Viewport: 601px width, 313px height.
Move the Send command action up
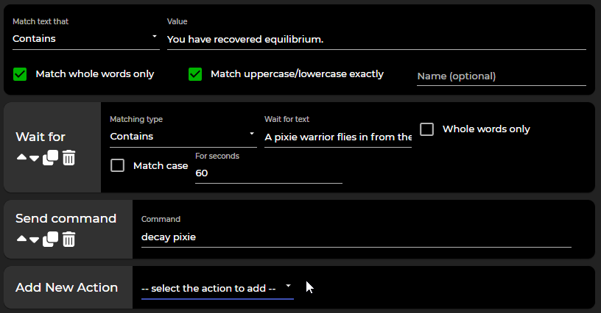pyautogui.click(x=21, y=240)
